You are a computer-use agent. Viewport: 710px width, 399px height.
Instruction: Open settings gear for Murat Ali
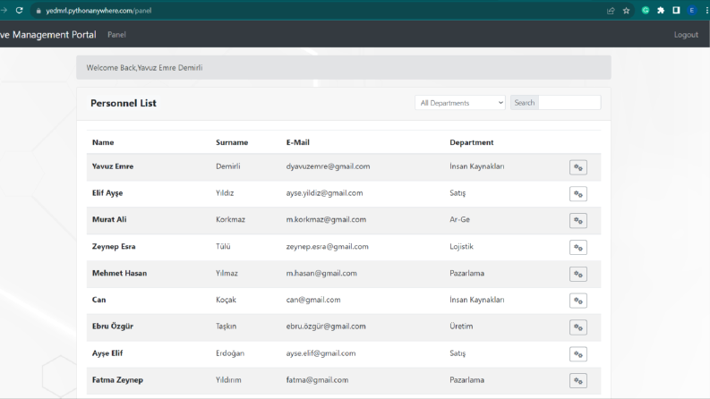[578, 221]
